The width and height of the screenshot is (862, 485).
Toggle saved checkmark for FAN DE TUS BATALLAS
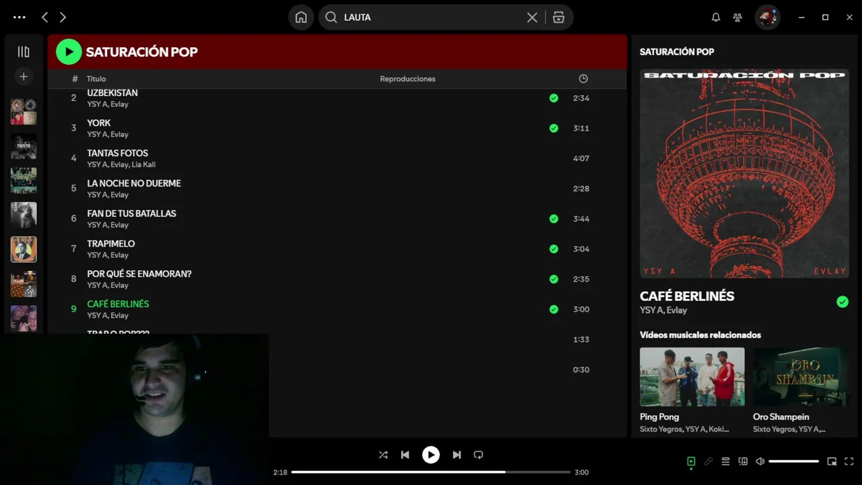[x=554, y=218]
